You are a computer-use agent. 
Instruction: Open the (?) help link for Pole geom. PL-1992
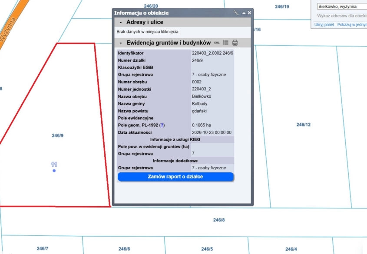[162, 125]
